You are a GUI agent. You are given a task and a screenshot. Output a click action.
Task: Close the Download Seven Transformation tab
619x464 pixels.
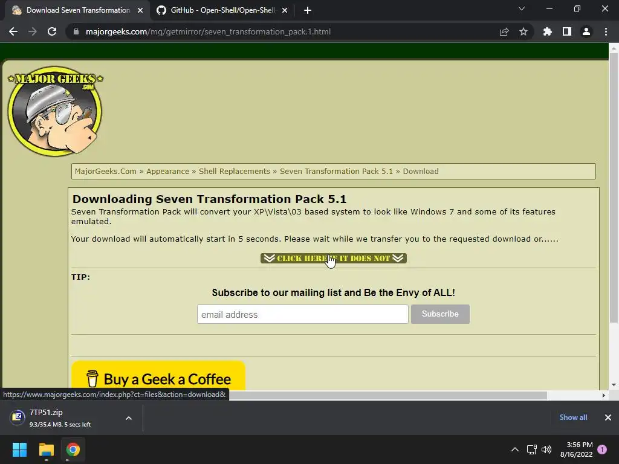pyautogui.click(x=140, y=10)
